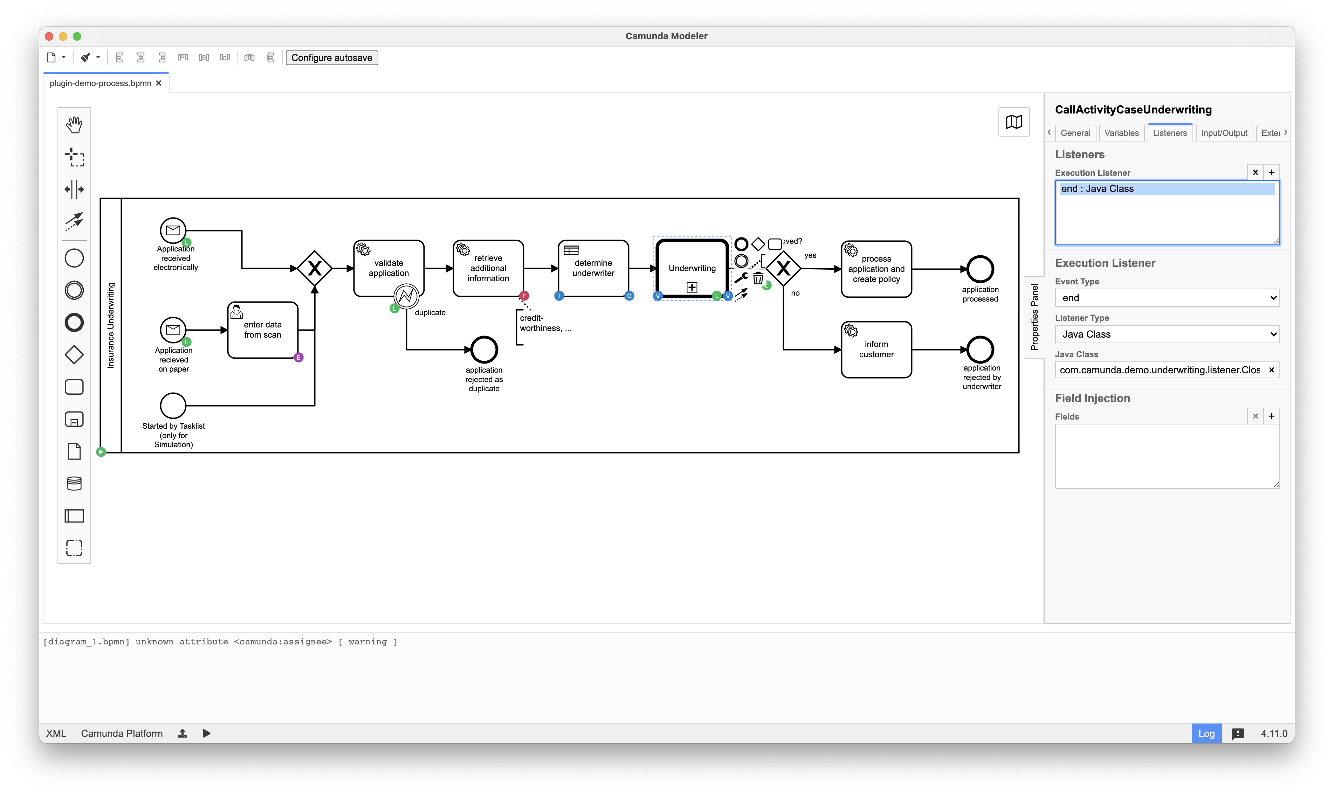Image resolution: width=1334 pixels, height=795 pixels.
Task: Click the align elements center icon
Action: (141, 57)
